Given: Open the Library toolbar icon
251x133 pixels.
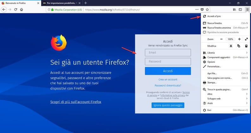Looking at the screenshot, I should [234, 9].
